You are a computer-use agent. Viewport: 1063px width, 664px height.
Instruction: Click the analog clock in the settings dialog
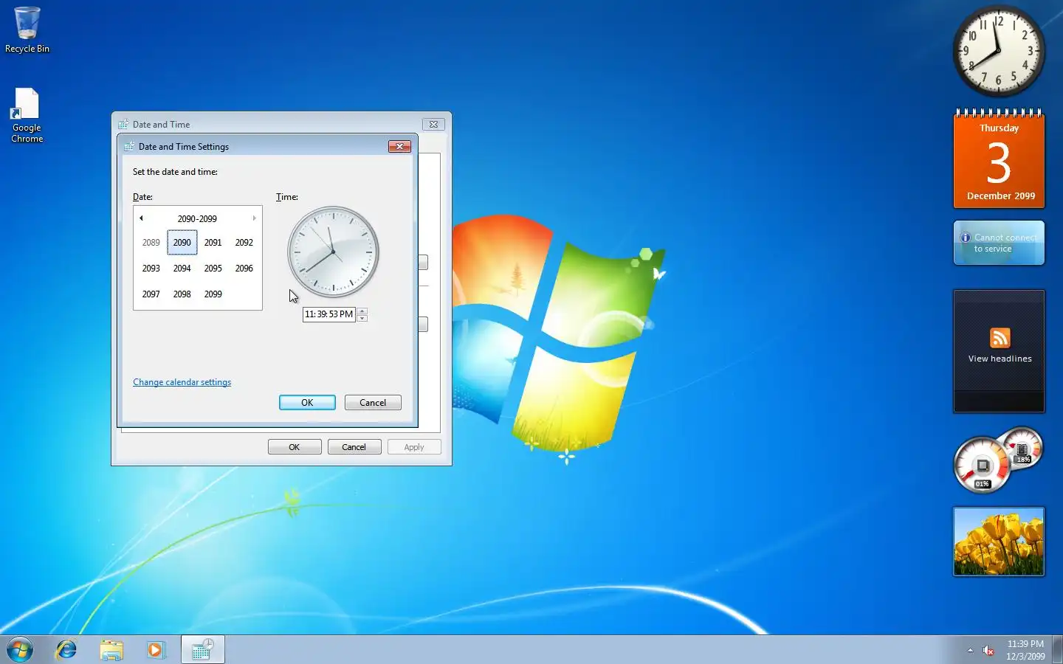333,252
